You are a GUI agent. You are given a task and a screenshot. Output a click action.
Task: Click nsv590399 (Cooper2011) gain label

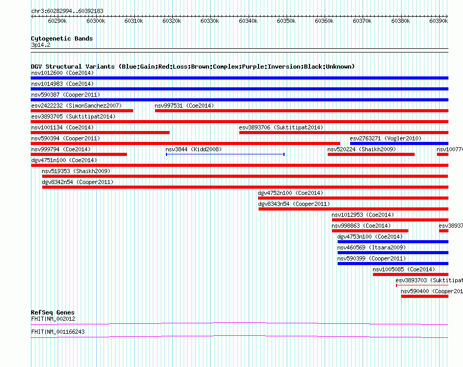click(x=371, y=258)
